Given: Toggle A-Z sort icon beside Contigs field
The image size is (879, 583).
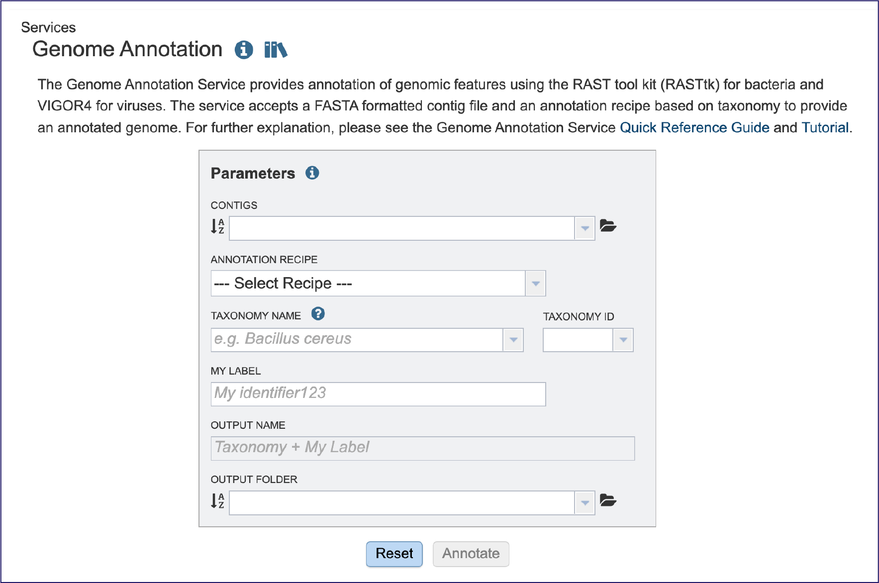Looking at the screenshot, I should click(217, 226).
